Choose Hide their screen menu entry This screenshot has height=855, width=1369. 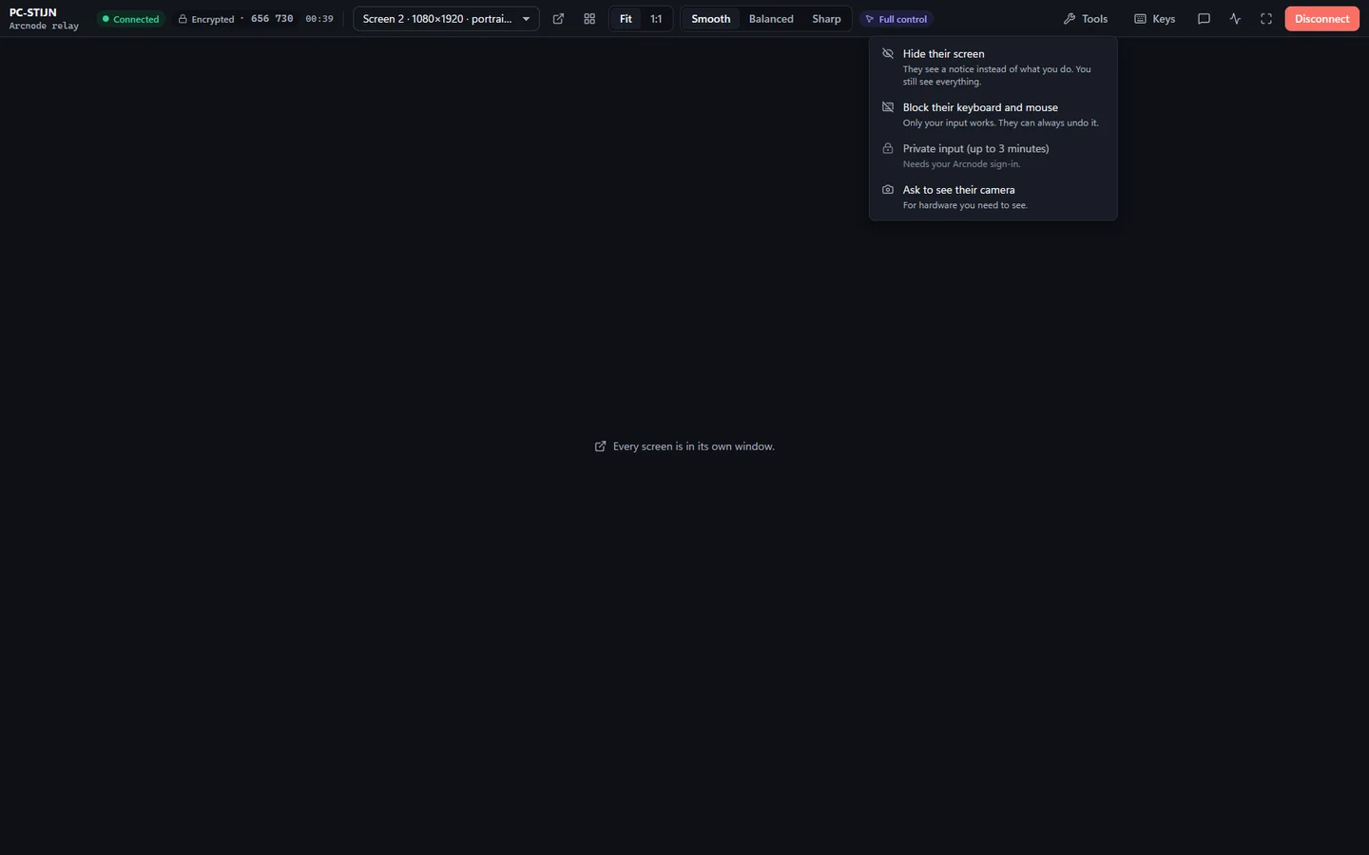(x=993, y=67)
